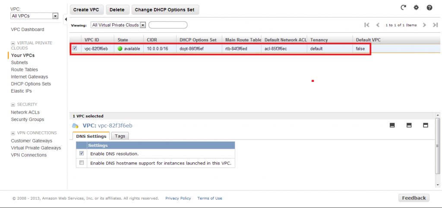
Task: Open the Terms of Use link
Action: click(210, 198)
